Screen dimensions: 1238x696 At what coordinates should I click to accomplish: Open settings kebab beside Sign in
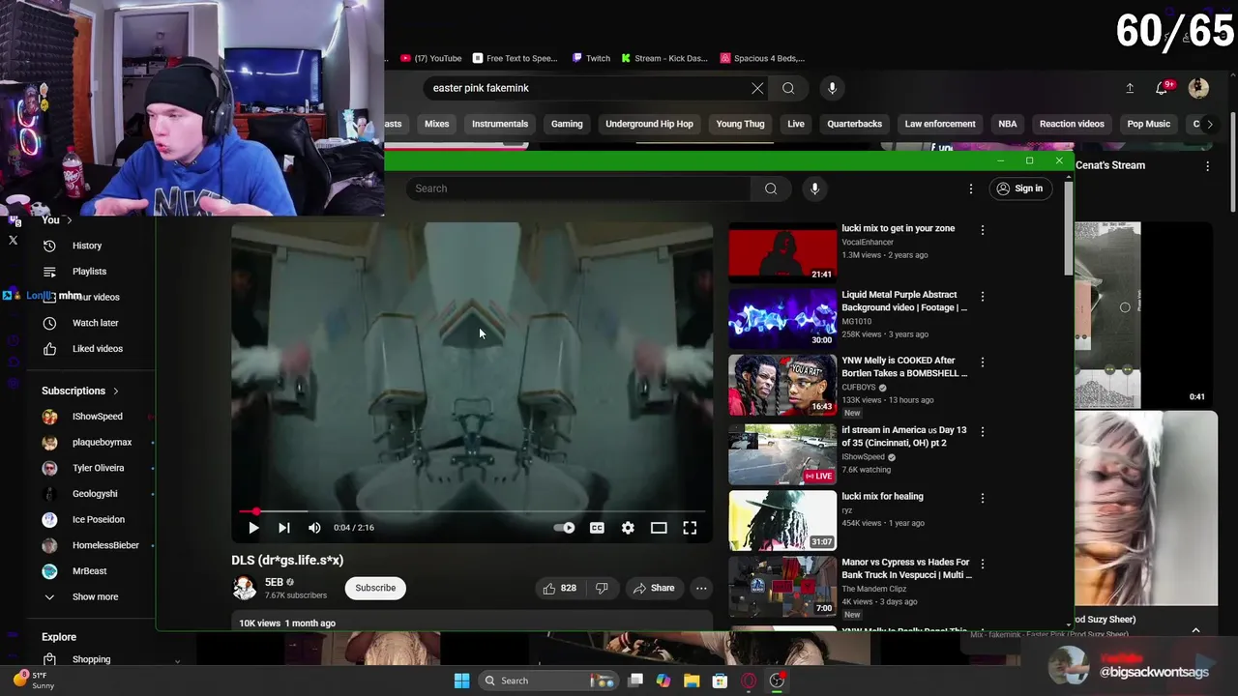coord(971,188)
